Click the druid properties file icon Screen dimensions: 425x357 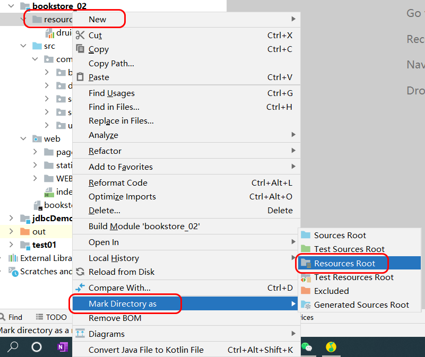pos(49,33)
